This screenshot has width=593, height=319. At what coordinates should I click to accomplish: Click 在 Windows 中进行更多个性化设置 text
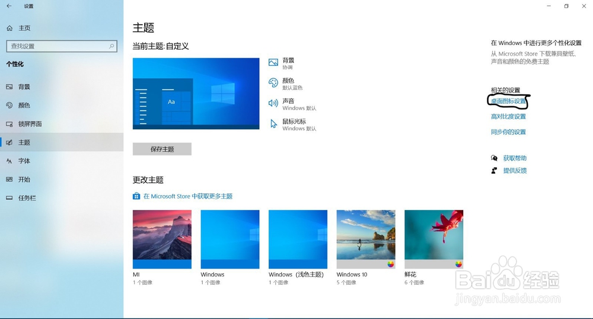(x=536, y=43)
